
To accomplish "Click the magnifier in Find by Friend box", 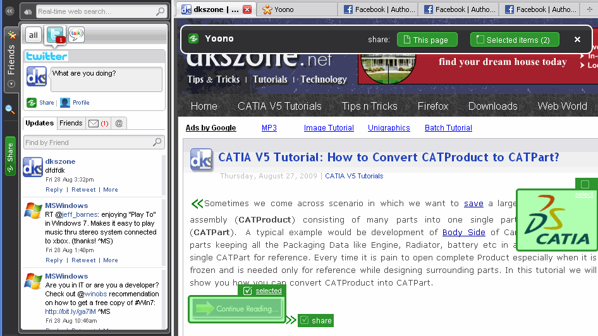I will tap(157, 142).
